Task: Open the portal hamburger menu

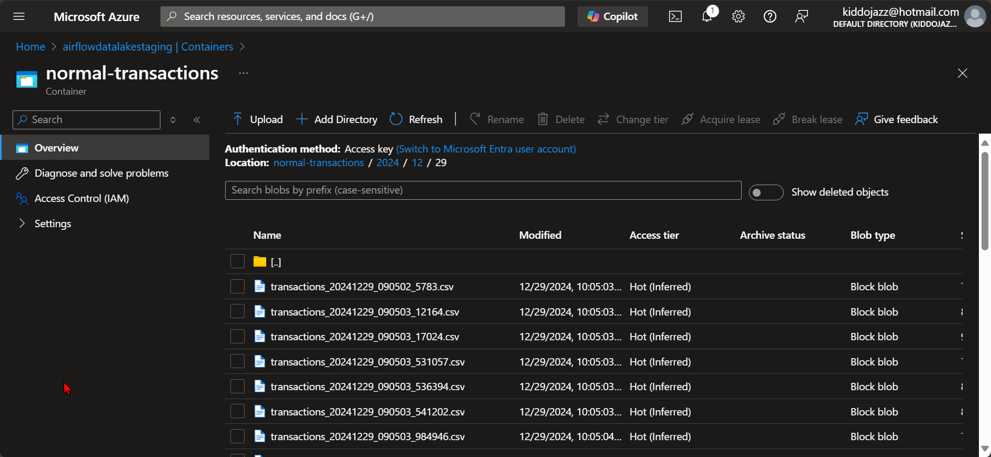Action: click(19, 17)
